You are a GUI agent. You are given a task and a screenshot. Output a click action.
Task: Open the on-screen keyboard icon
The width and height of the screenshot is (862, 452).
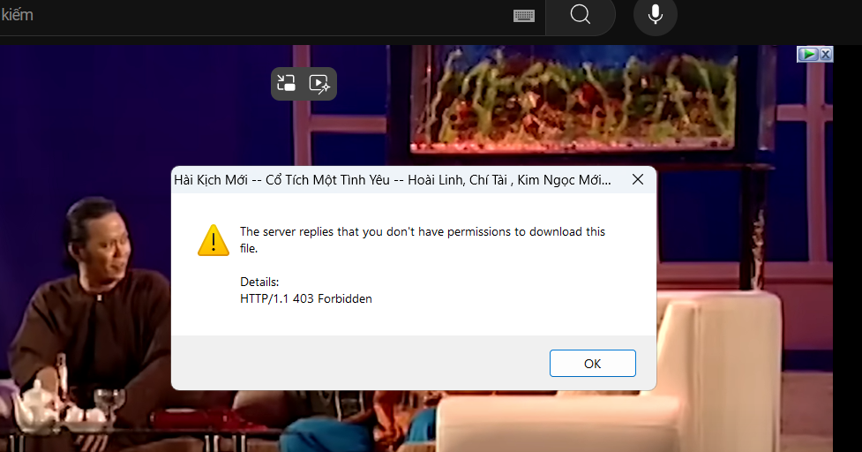click(524, 16)
